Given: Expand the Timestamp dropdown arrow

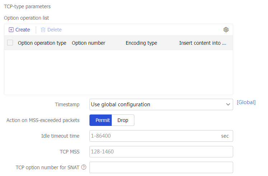Looking at the screenshot, I should (228, 104).
